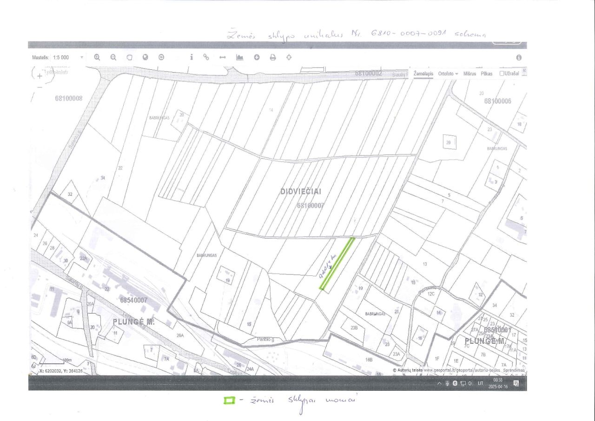Click the zoom out magnifier tool
The image size is (595, 421).
click(113, 57)
